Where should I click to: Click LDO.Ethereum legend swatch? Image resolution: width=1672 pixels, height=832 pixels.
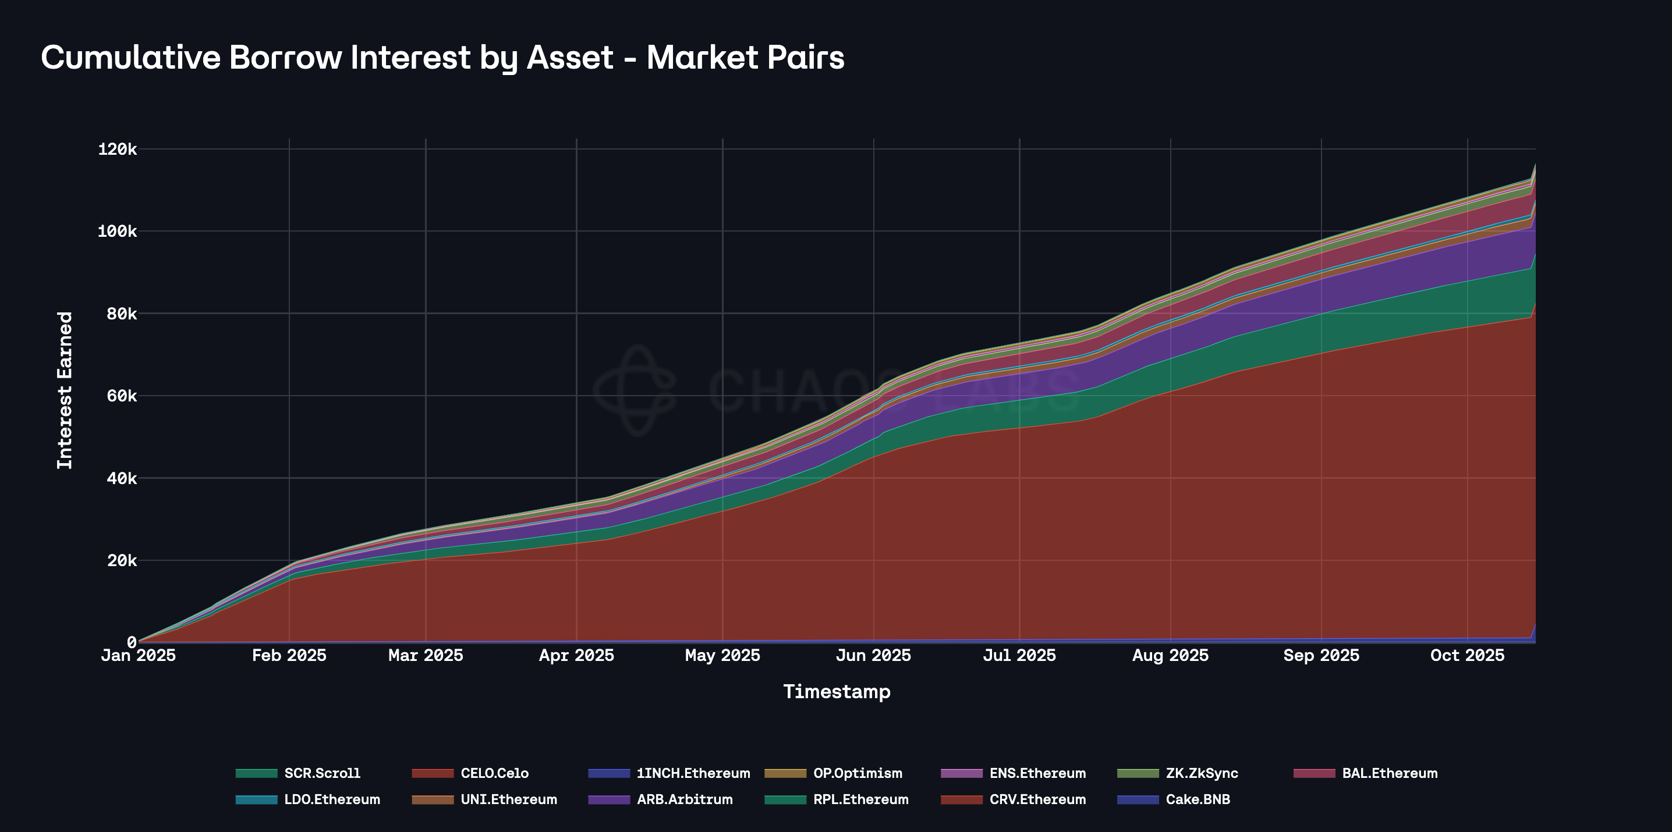(256, 799)
